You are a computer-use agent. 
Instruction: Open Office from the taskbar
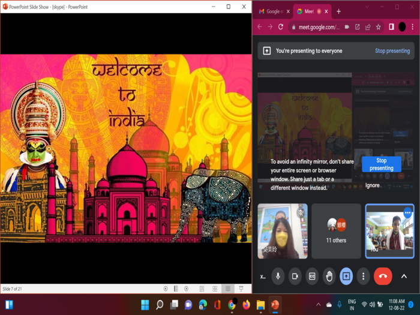point(217,305)
